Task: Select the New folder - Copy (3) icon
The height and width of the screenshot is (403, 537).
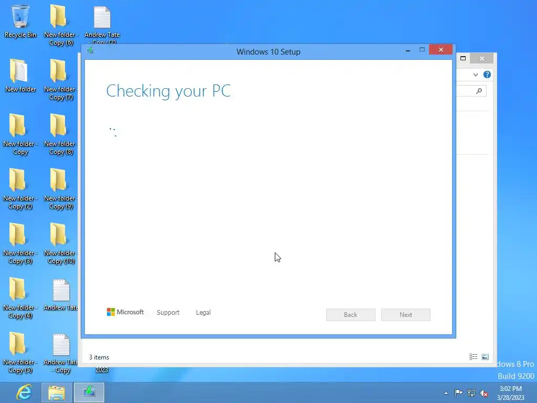Action: [19, 243]
